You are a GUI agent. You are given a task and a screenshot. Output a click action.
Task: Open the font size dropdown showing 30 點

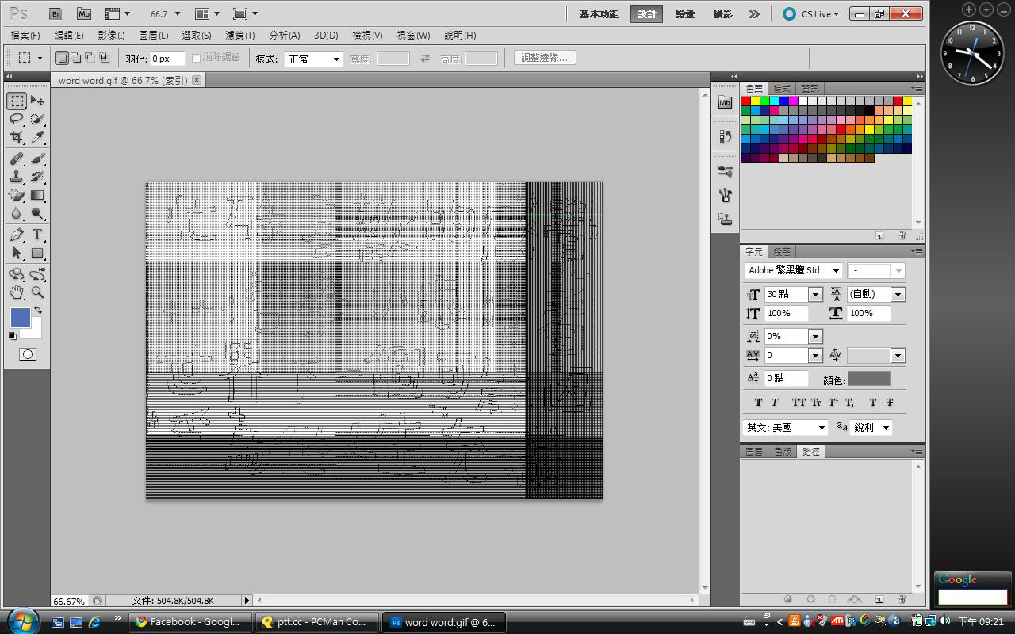[x=815, y=294]
